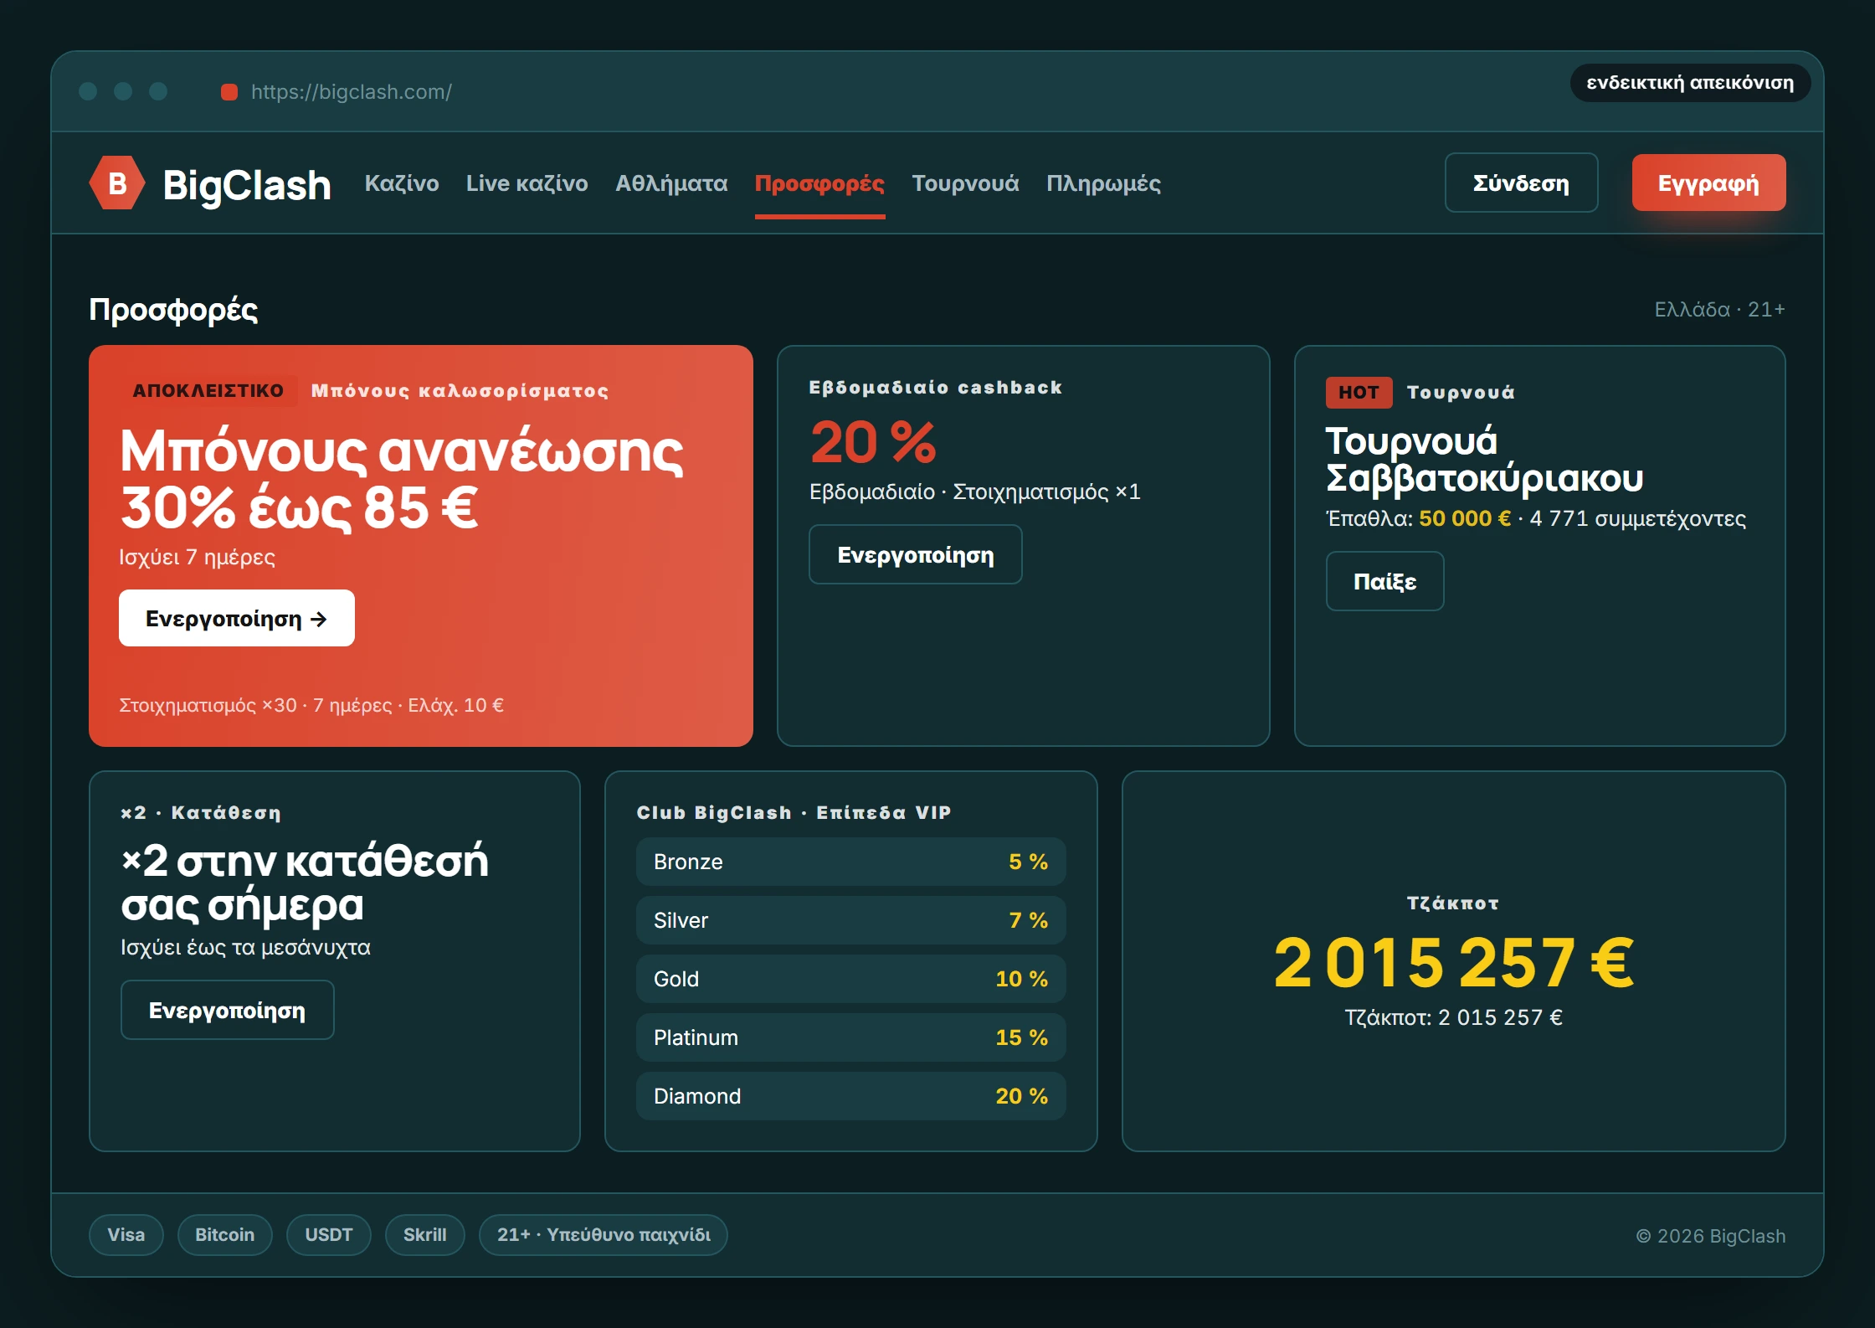Select the Platinum 15 % VIP row
The image size is (1875, 1328).
click(850, 1037)
